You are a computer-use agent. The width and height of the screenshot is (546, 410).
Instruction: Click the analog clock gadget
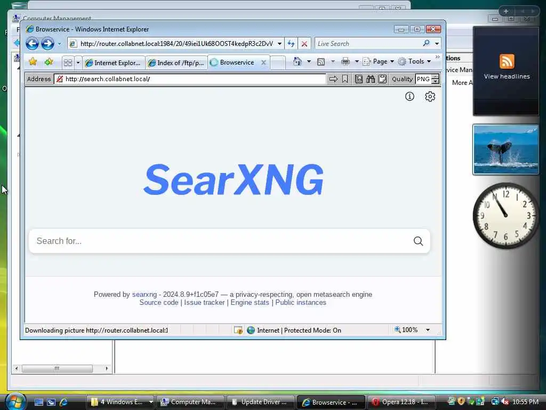point(505,216)
